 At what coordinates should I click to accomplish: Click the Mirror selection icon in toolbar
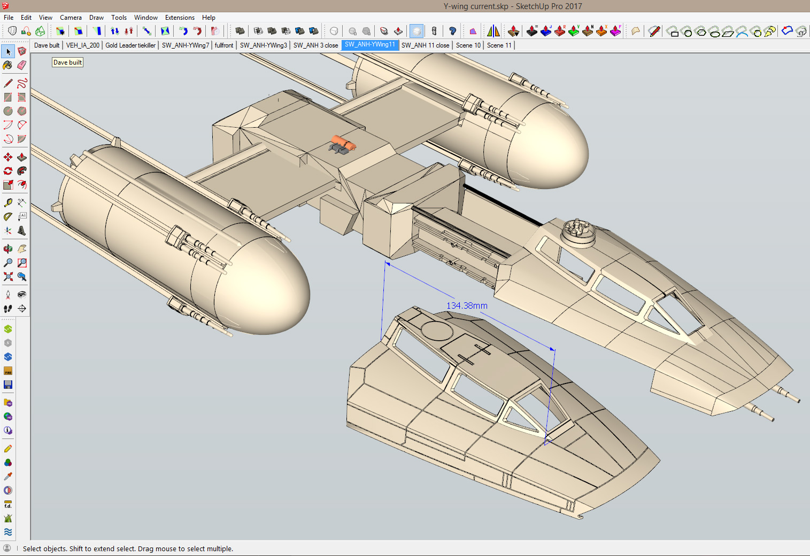click(x=493, y=31)
